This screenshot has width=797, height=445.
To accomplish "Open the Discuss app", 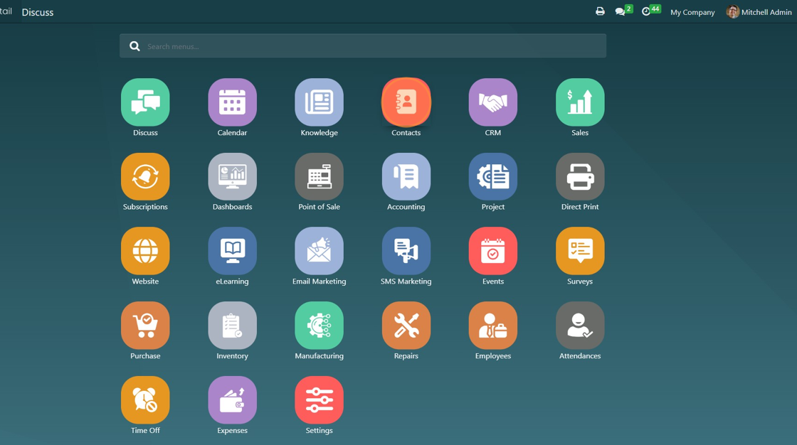I will coord(145,102).
